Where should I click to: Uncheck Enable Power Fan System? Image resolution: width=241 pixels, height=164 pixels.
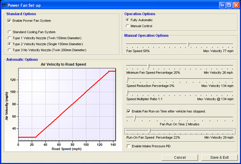[x=10, y=21]
